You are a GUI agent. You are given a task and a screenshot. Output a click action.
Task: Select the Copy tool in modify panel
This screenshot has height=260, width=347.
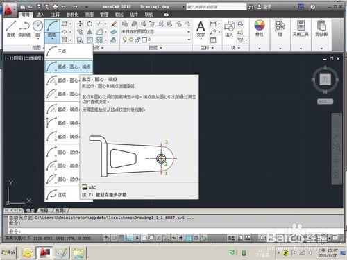click(80, 32)
